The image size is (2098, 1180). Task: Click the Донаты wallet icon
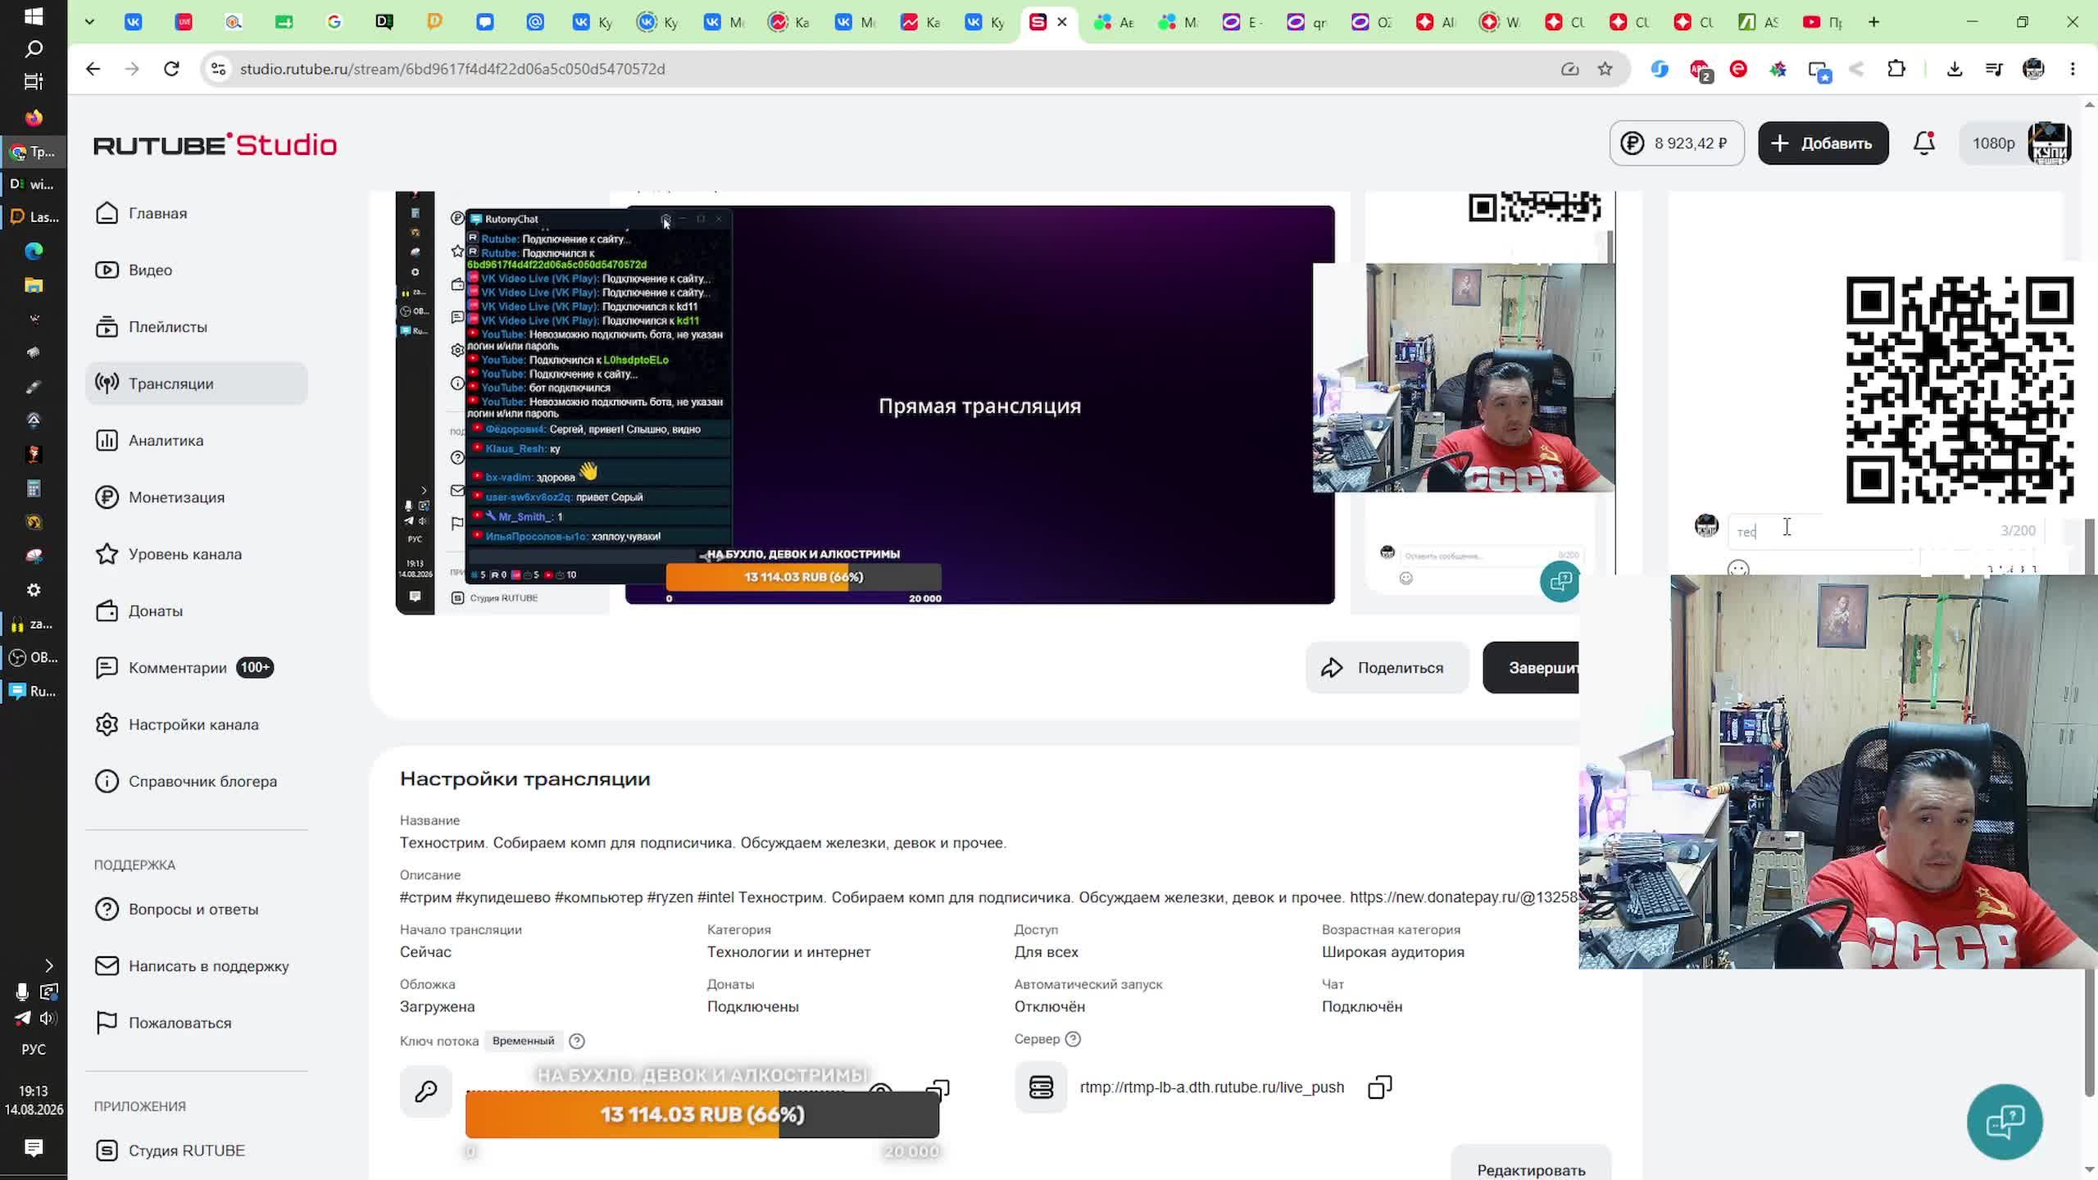107,610
